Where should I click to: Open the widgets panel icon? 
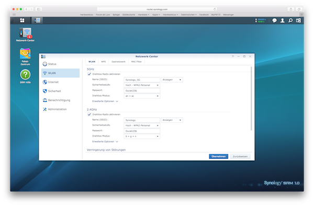(x=298, y=20)
